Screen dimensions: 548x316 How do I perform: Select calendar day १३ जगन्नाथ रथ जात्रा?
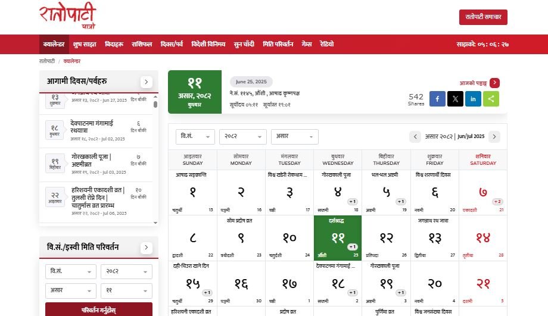click(x=434, y=238)
